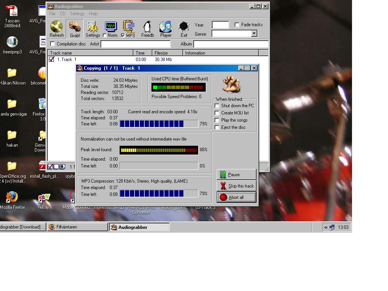
Task: Click the Year input field
Action: [220, 25]
